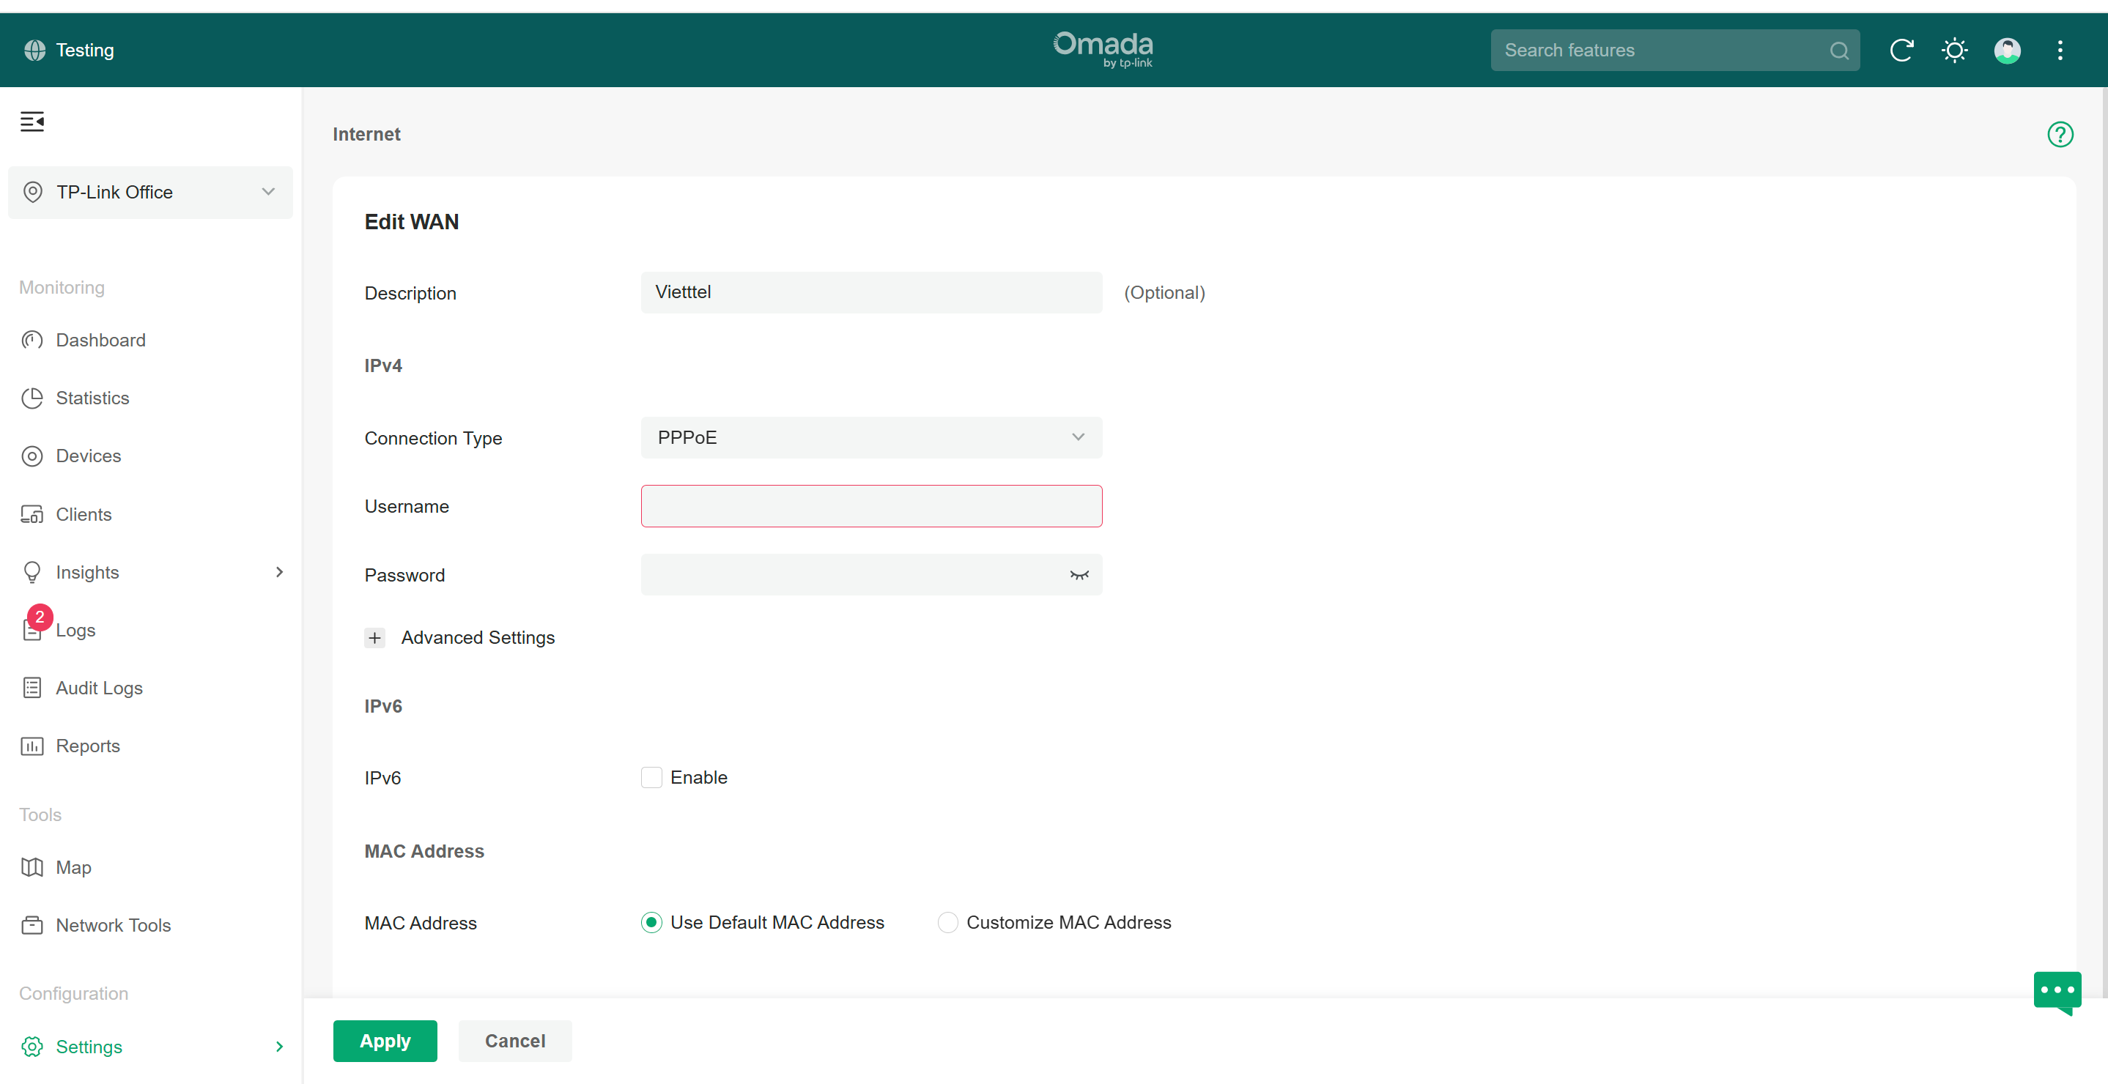Screen dimensions: 2108x1084
Task: Click the Logs notification badge showing 2
Action: (40, 617)
